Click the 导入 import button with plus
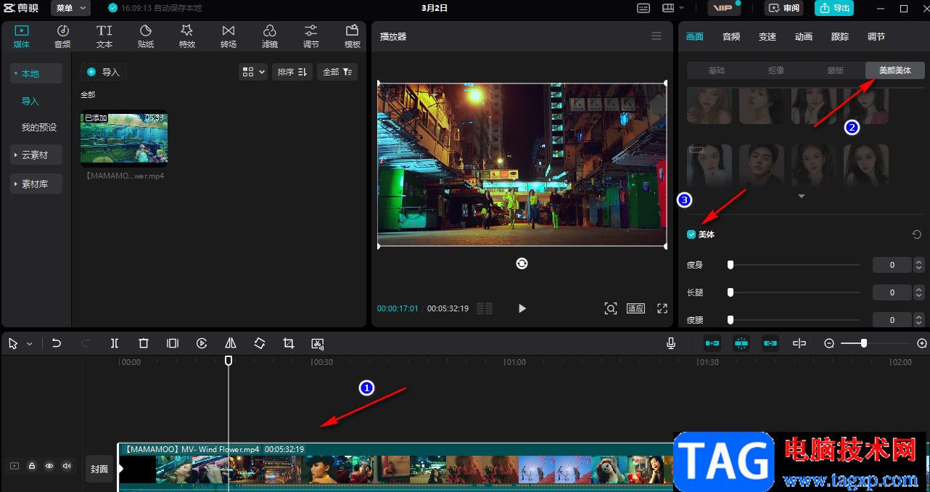The height and width of the screenshot is (492, 930). click(104, 72)
